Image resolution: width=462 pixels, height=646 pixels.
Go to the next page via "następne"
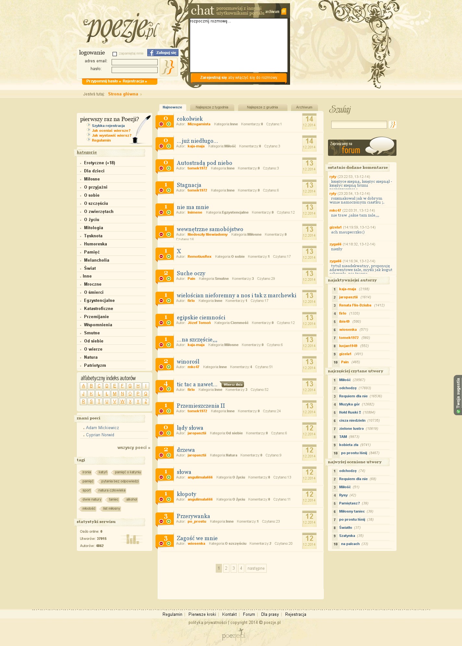(256, 568)
